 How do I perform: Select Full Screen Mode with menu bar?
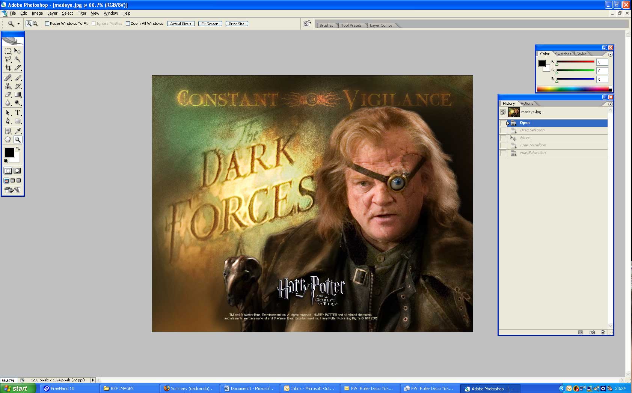click(13, 181)
